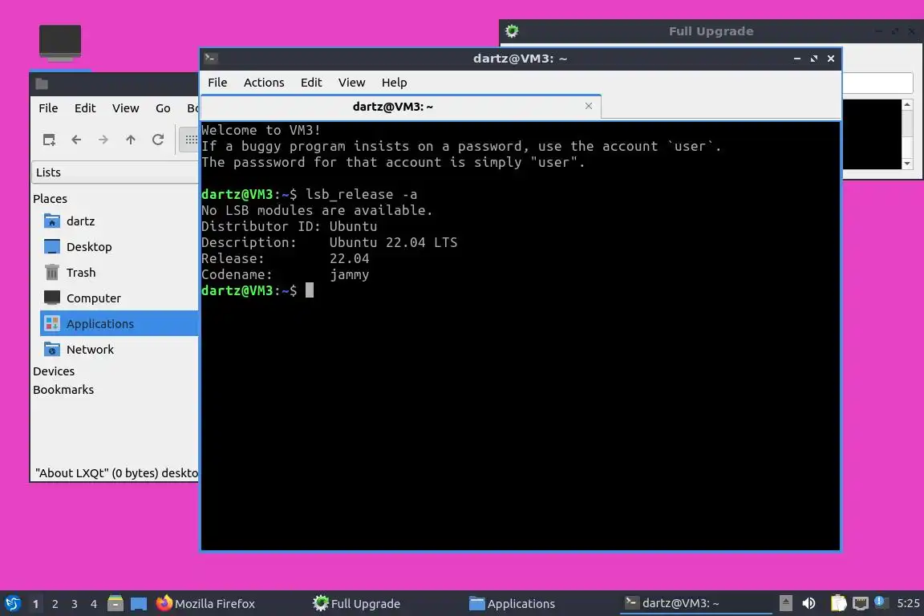Activate Applications window from the taskbar
Viewport: 924px width, 616px height.
coord(512,604)
